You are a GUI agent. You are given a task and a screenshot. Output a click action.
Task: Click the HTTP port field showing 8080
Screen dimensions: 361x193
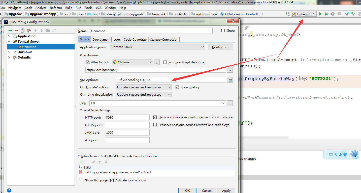click(127, 117)
